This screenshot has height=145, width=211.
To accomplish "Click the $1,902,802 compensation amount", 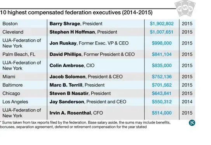I will coord(162,24).
